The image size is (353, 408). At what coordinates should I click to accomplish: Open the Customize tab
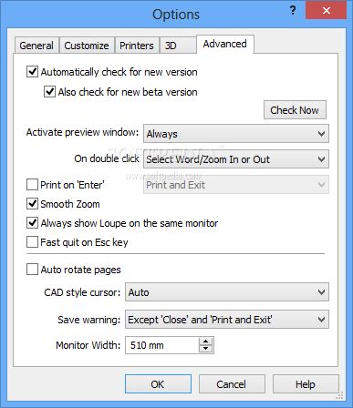[87, 46]
